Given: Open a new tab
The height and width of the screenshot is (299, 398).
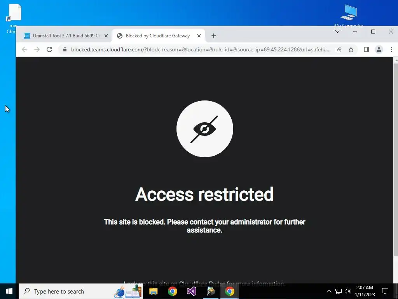Looking at the screenshot, I should click(x=214, y=36).
